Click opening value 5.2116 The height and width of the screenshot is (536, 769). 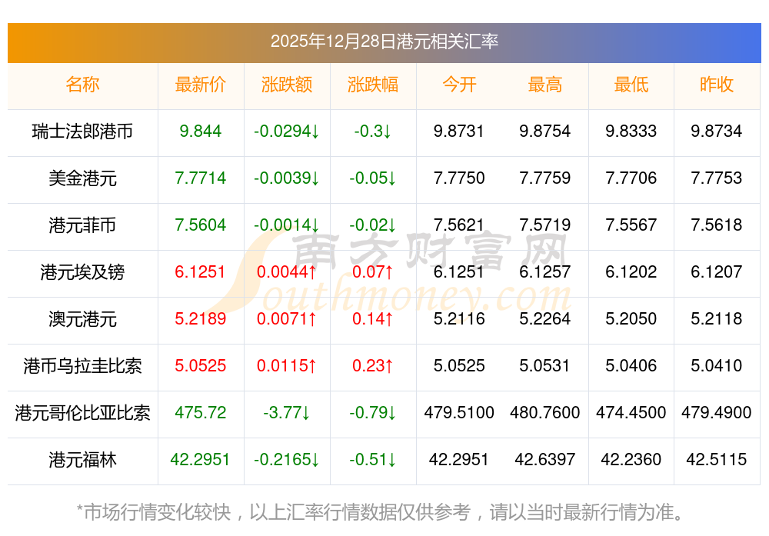pyautogui.click(x=459, y=319)
